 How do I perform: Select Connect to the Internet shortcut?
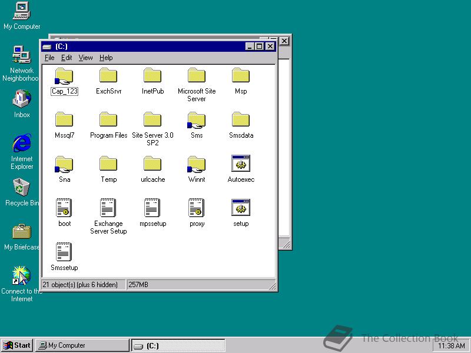click(x=21, y=284)
